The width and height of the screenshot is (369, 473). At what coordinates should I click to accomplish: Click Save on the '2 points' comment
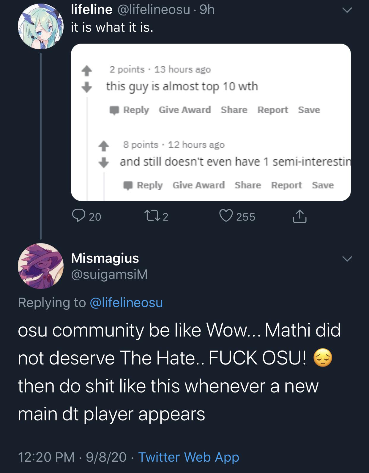(309, 110)
